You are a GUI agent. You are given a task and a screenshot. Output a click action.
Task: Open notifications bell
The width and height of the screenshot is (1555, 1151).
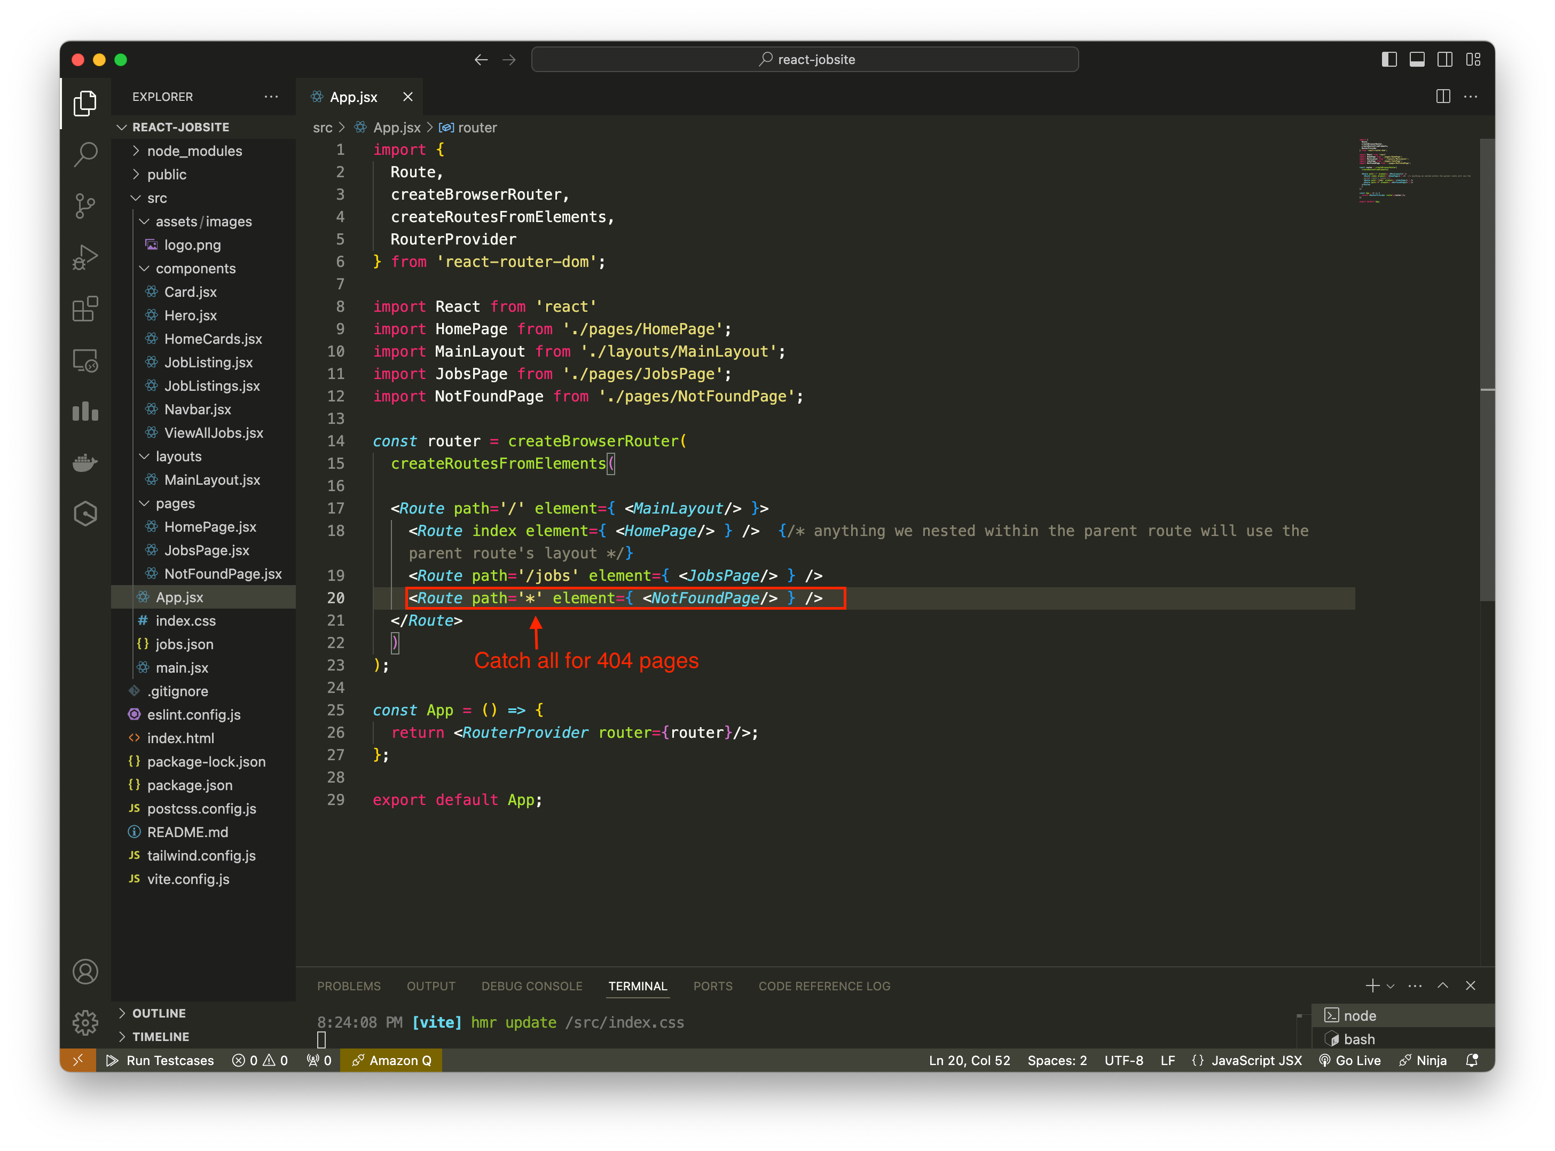pos(1472,1060)
